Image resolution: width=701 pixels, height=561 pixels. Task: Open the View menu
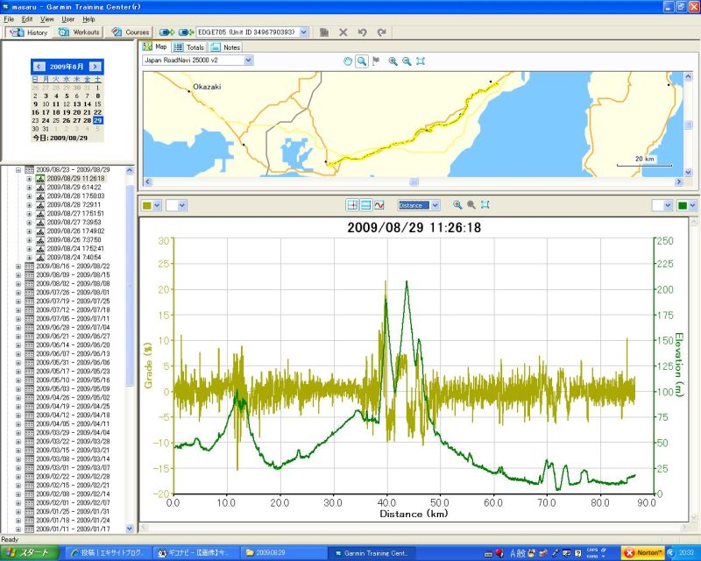pyautogui.click(x=47, y=19)
